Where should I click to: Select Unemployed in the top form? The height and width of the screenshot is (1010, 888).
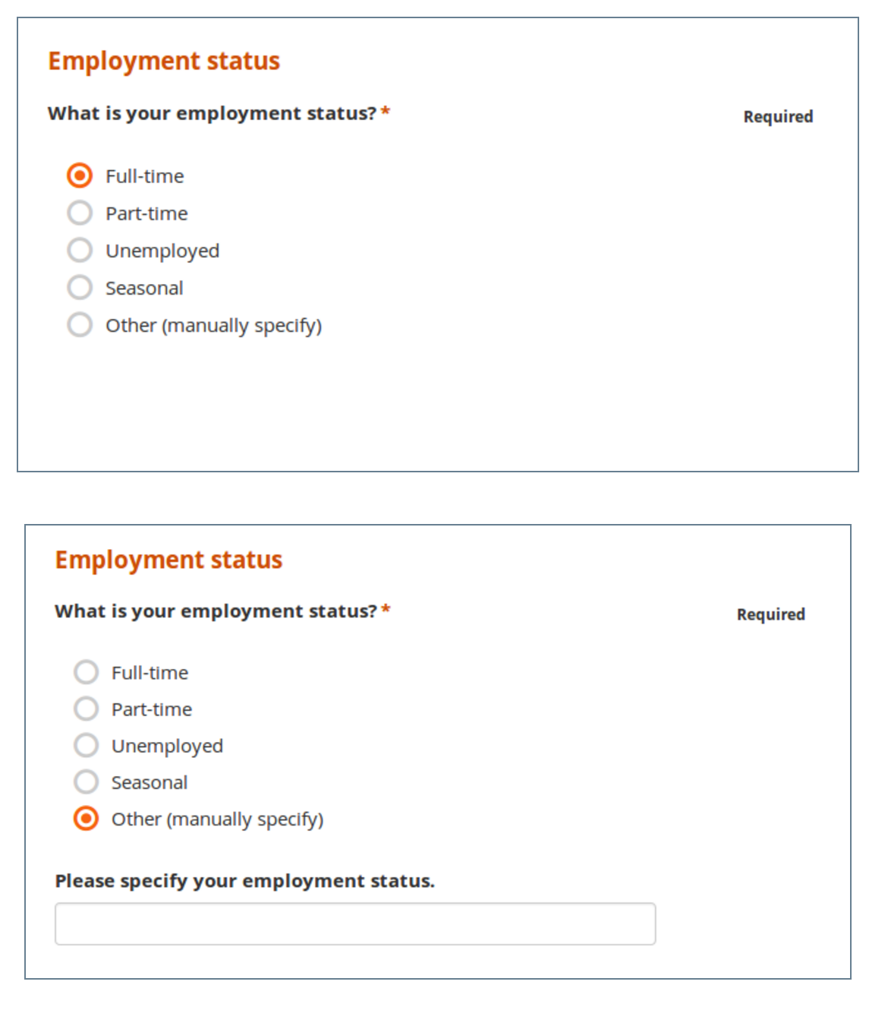(x=80, y=250)
